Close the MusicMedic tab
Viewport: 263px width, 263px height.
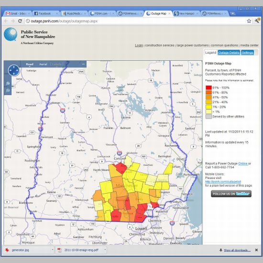pos(85,13)
